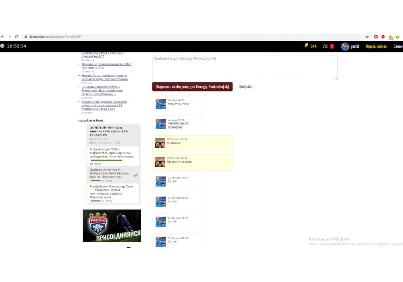Click avatar of 25 Августа 09:24 message
The width and height of the screenshot is (403, 282).
(x=161, y=201)
